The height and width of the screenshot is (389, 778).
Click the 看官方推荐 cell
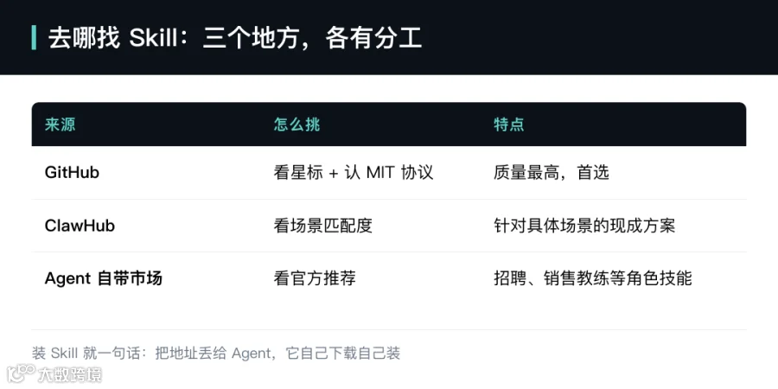coord(315,278)
